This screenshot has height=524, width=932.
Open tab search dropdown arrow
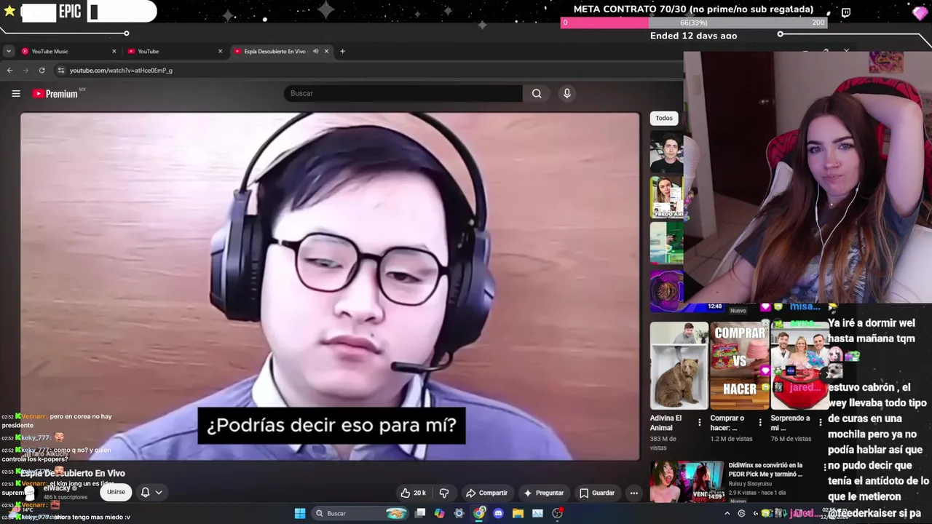pyautogui.click(x=8, y=51)
